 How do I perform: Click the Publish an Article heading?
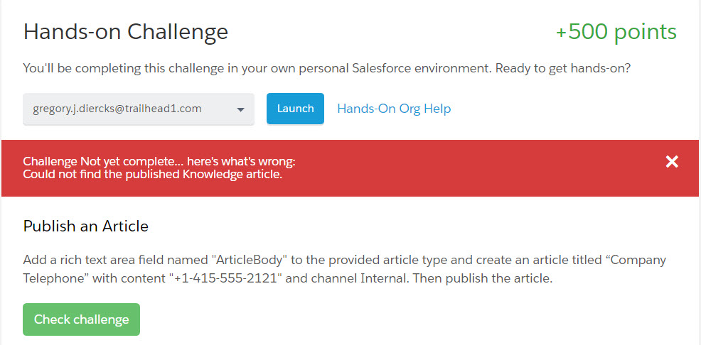coord(86,226)
